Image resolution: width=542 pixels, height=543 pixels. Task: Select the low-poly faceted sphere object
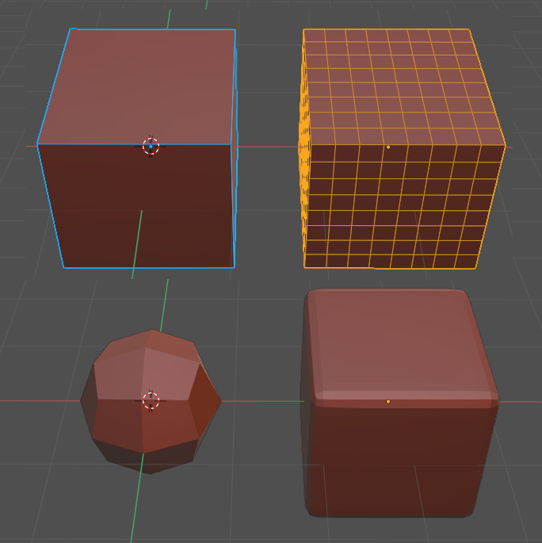151,401
